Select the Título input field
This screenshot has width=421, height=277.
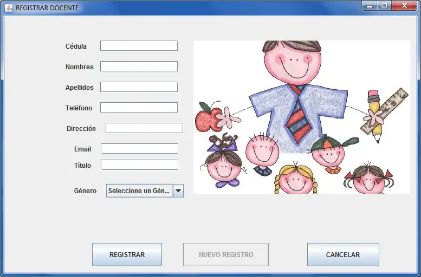(x=140, y=165)
